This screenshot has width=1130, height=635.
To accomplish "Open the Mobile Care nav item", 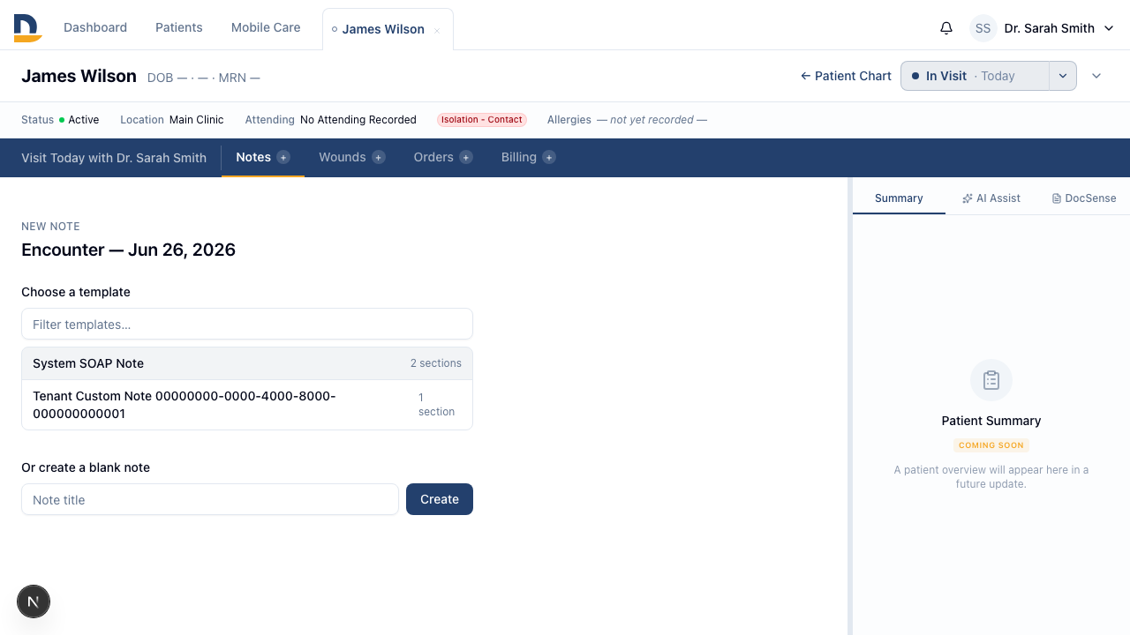I will [x=266, y=27].
